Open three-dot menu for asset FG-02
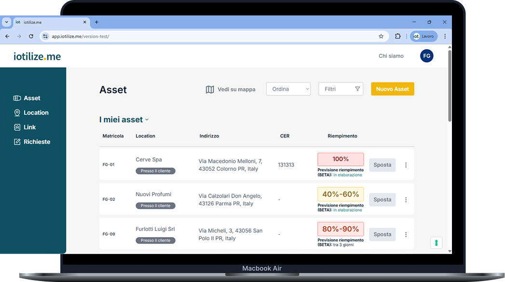Viewport: 505px width, 282px height. [x=406, y=200]
